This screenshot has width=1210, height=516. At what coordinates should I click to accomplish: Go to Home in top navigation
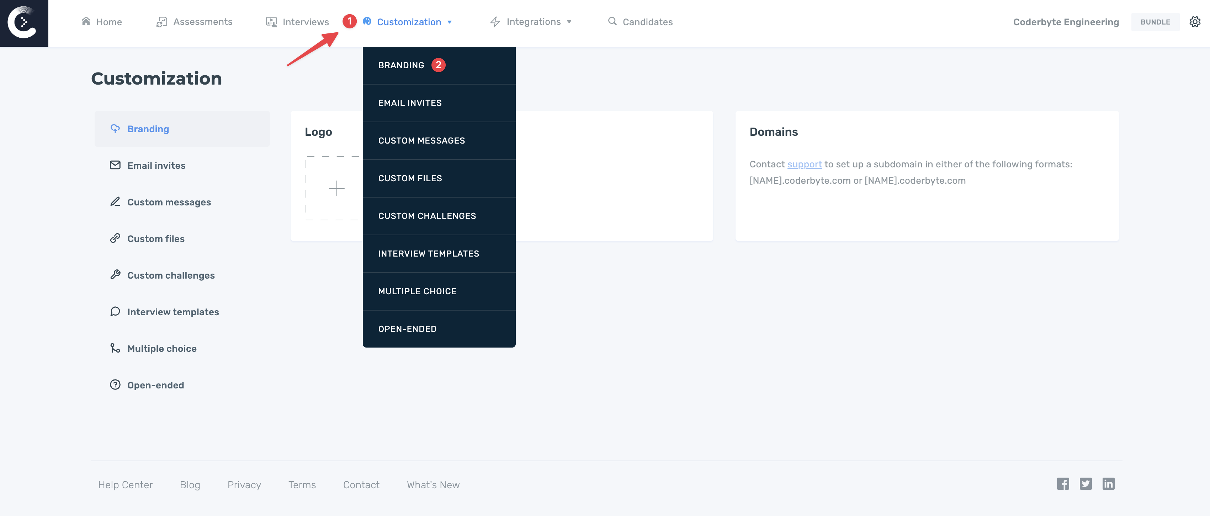coord(109,22)
